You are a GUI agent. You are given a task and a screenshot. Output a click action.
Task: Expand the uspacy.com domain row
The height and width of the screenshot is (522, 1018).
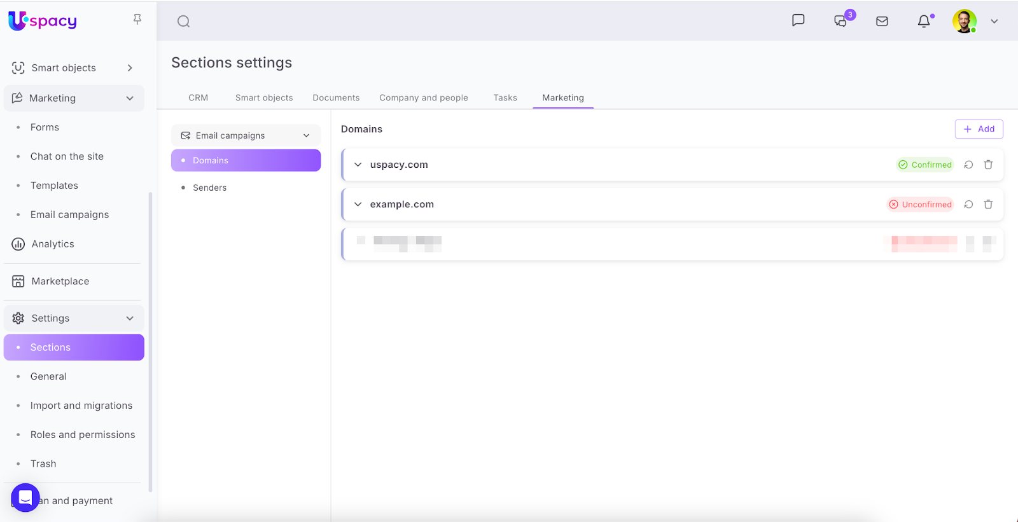358,165
